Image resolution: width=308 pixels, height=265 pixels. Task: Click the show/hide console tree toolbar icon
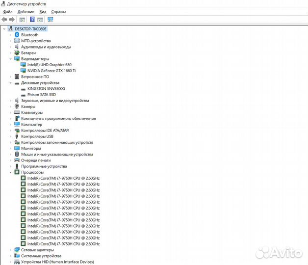(22, 20)
